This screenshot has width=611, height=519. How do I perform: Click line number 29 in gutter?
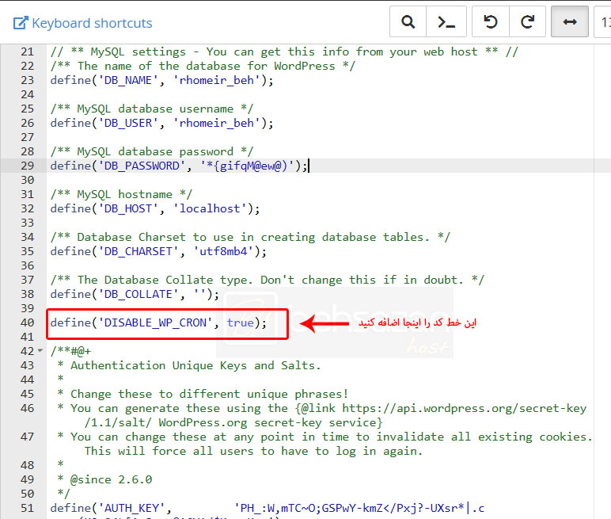[x=27, y=166]
